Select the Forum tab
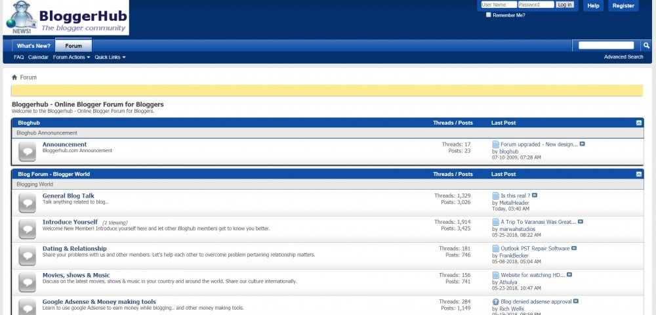The width and height of the screenshot is (656, 315). [73, 45]
